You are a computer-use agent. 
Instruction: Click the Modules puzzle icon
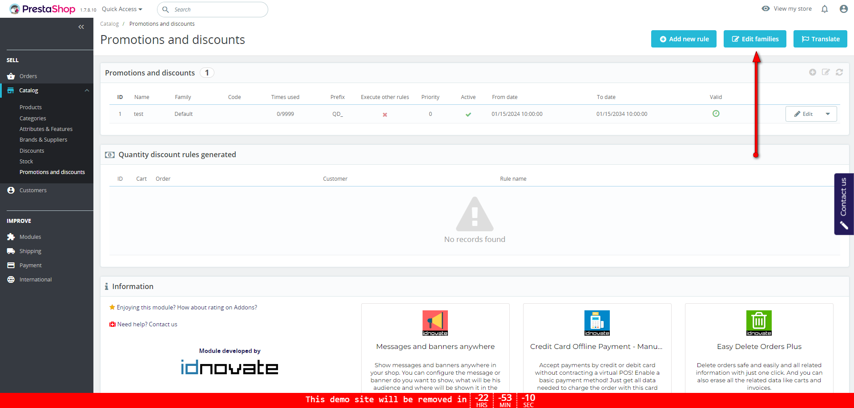[11, 237]
